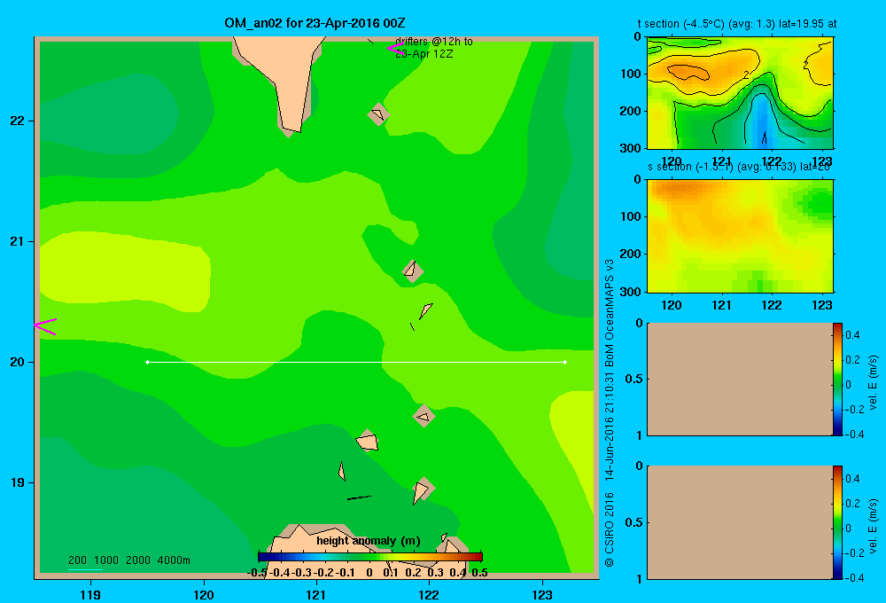Viewport: 886px width, 603px height.
Task: Open the t section temperature plot
Action: pyautogui.click(x=740, y=93)
